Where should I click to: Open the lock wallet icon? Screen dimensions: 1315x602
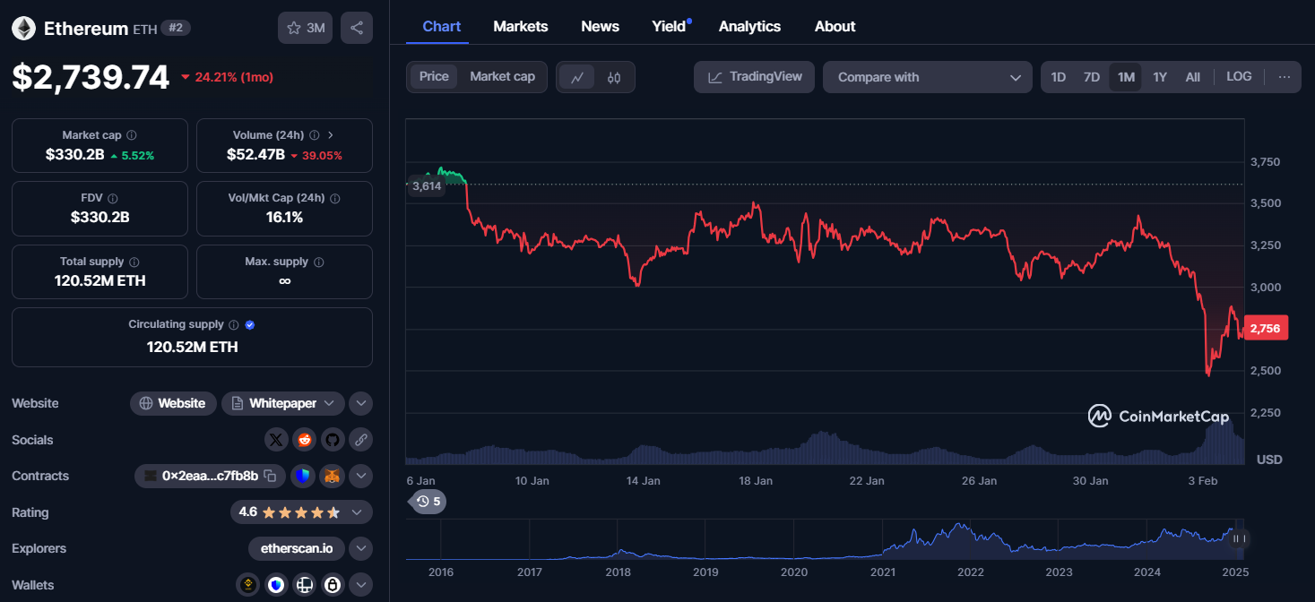coord(333,585)
